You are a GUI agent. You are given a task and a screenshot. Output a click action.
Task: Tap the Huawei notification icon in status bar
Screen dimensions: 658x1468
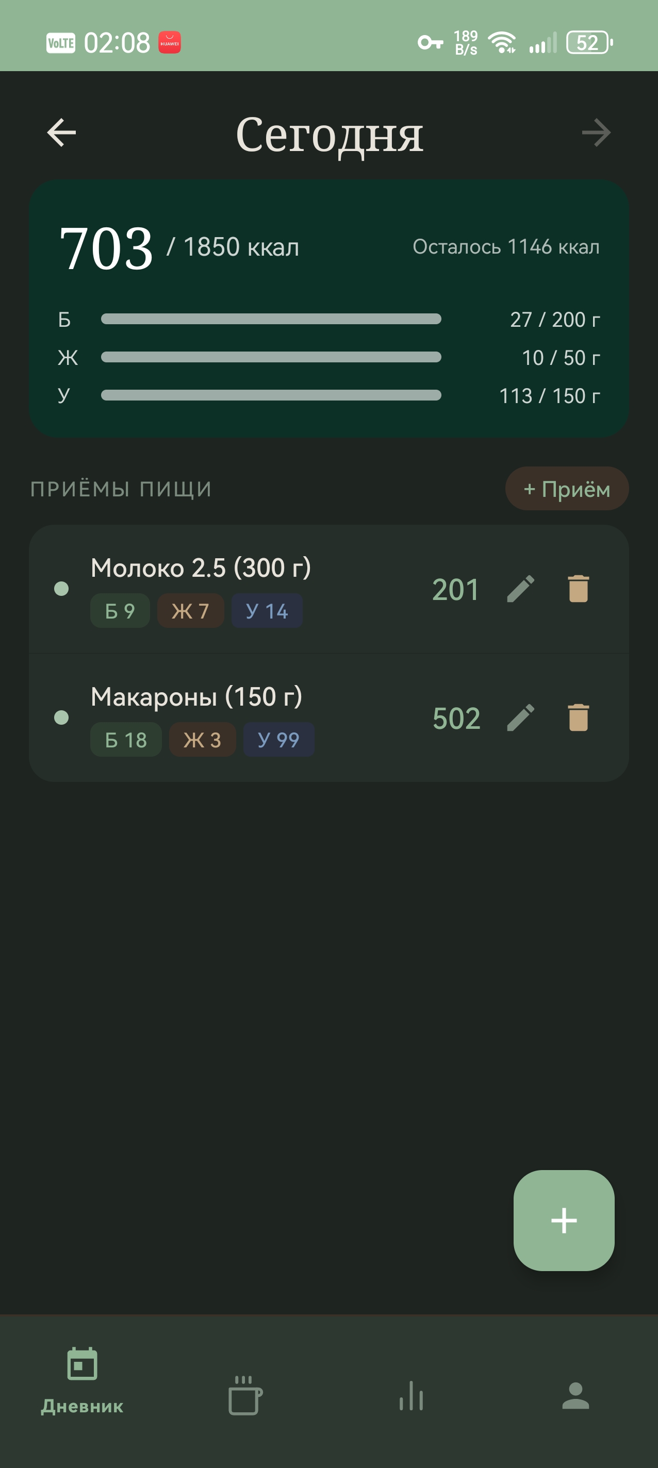tap(169, 43)
